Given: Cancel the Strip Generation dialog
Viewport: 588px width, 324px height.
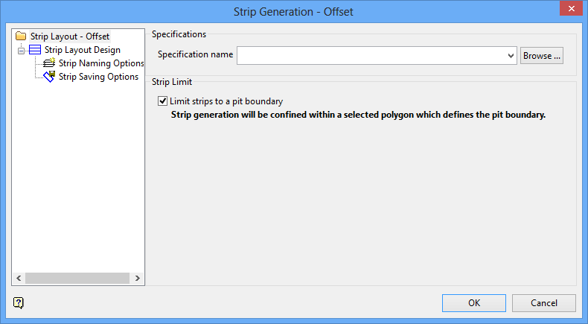Looking at the screenshot, I should [x=544, y=302].
